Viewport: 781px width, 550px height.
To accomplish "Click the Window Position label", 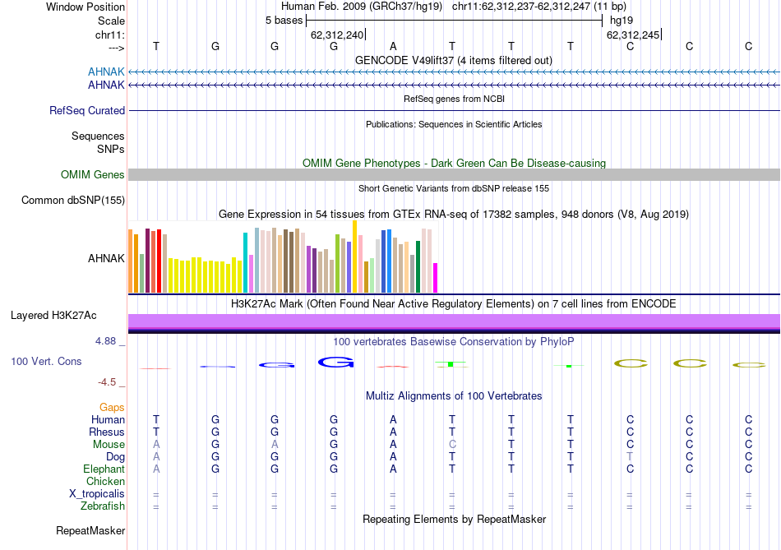I will click(x=85, y=7).
